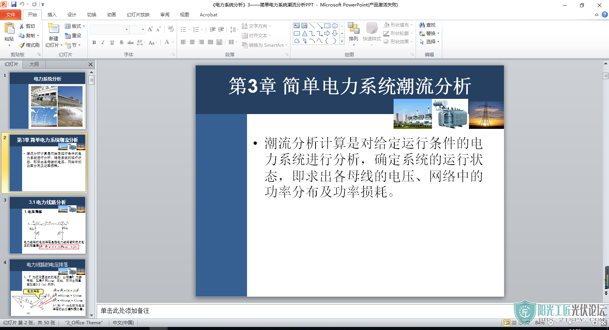Switch to the Design (设计) tab
The width and height of the screenshot is (609, 330).
tap(72, 14)
